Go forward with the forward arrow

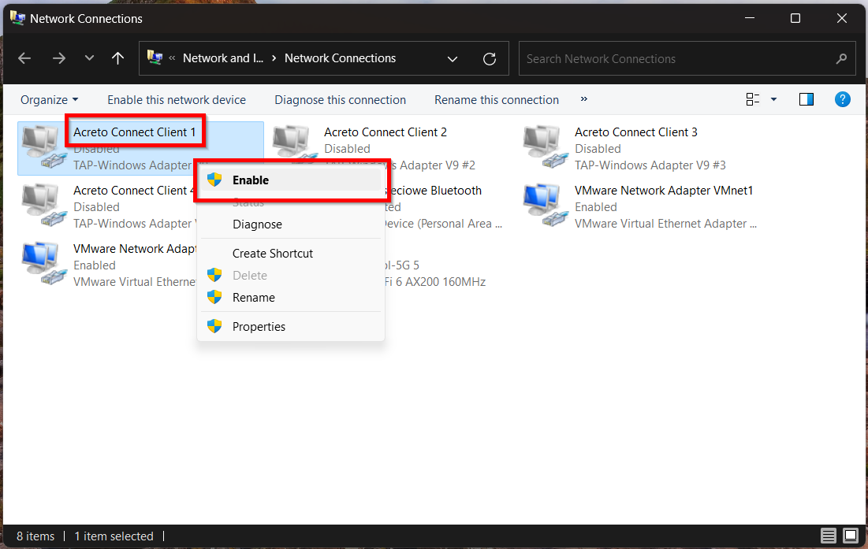(x=58, y=58)
